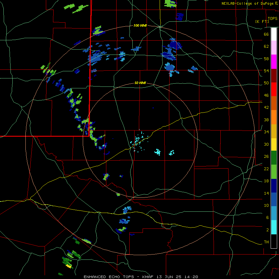
Task: Pick the light blue legend swatch
Action: (x=274, y=213)
